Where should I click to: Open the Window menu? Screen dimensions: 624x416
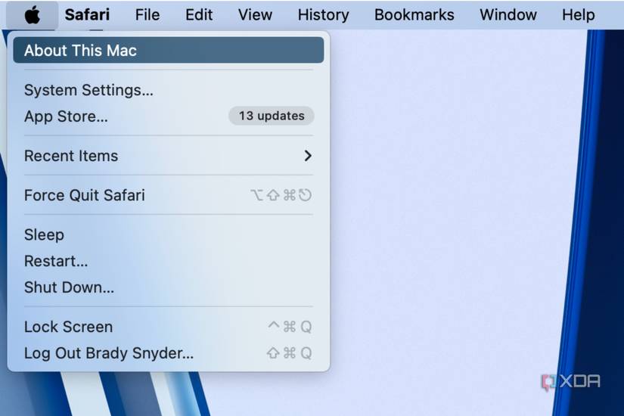(x=508, y=15)
